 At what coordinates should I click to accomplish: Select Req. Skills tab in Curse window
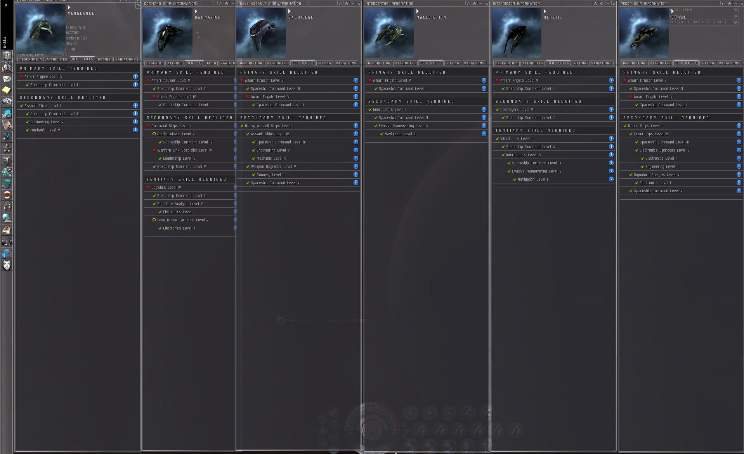click(686, 63)
